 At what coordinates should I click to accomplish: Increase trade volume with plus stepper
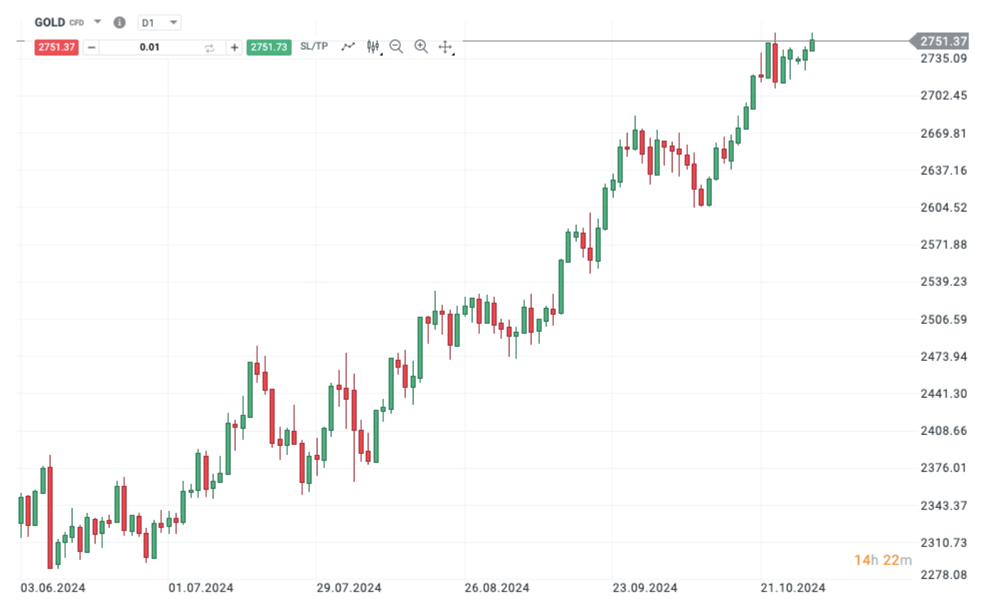point(234,47)
